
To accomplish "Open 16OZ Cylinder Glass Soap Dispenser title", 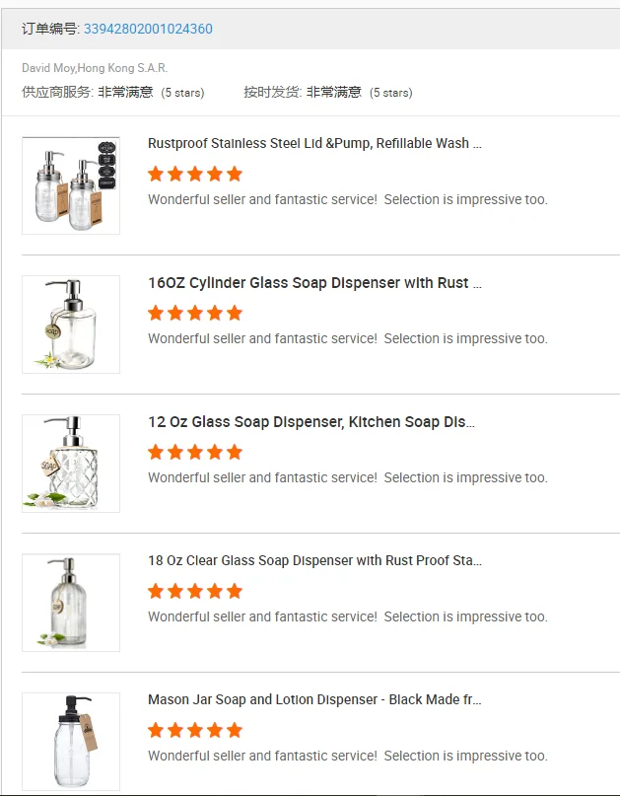I will coord(314,283).
